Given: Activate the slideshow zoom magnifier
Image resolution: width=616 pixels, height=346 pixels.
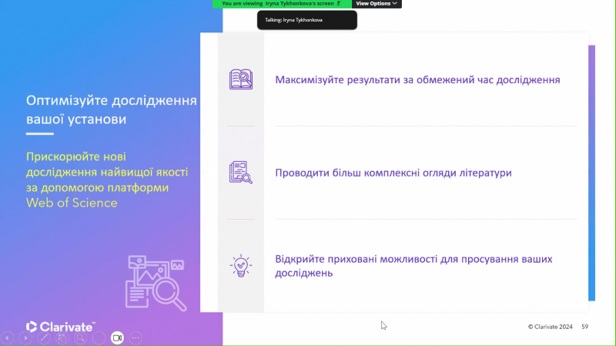Looking at the screenshot, I should pyautogui.click(x=81, y=338).
